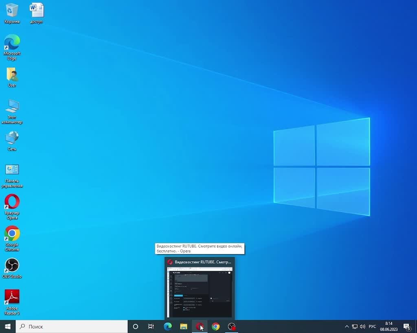Open the RUTUBE Opera window preview thumbnail
The image size is (417, 333).
point(200,292)
